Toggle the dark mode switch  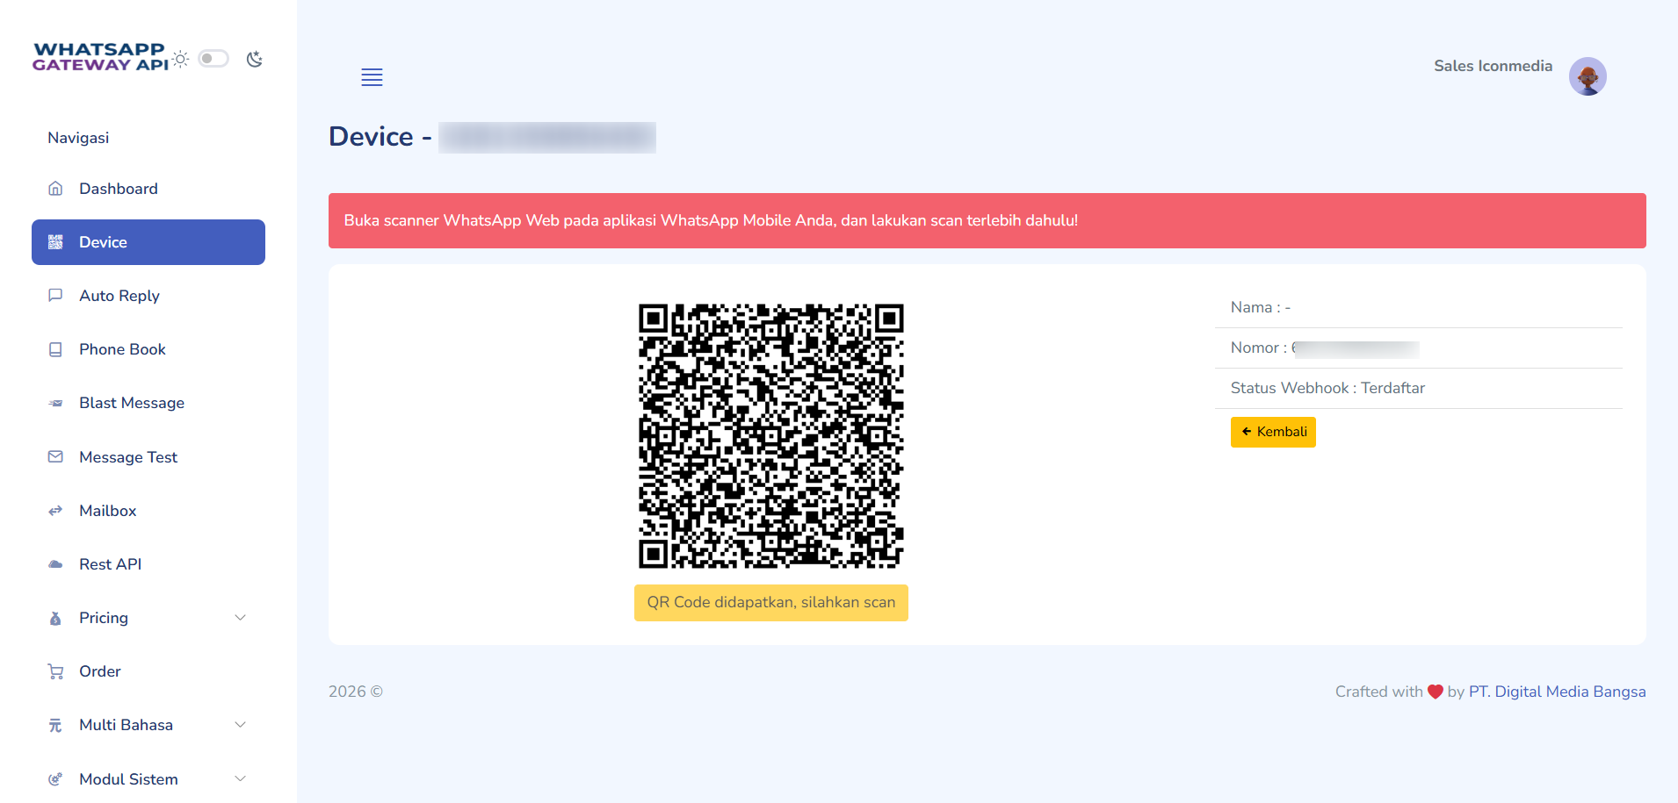coord(213,59)
